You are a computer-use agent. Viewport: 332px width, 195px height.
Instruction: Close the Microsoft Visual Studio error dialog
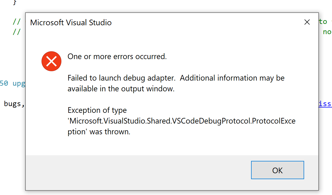[307, 22]
